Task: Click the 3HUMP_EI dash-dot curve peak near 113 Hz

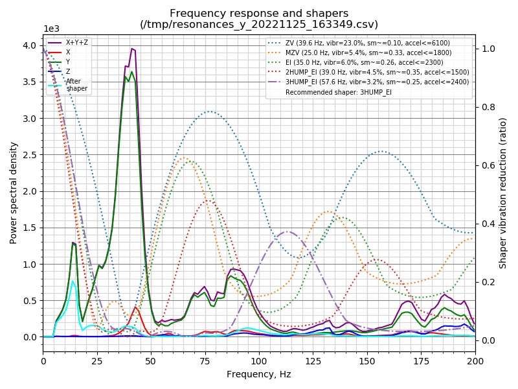Action: (x=287, y=232)
